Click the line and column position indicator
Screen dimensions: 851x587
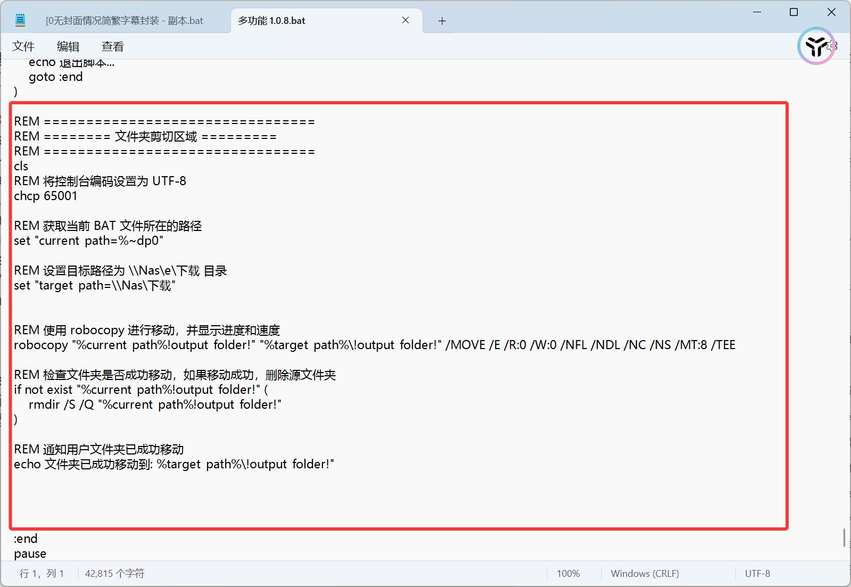coord(42,574)
